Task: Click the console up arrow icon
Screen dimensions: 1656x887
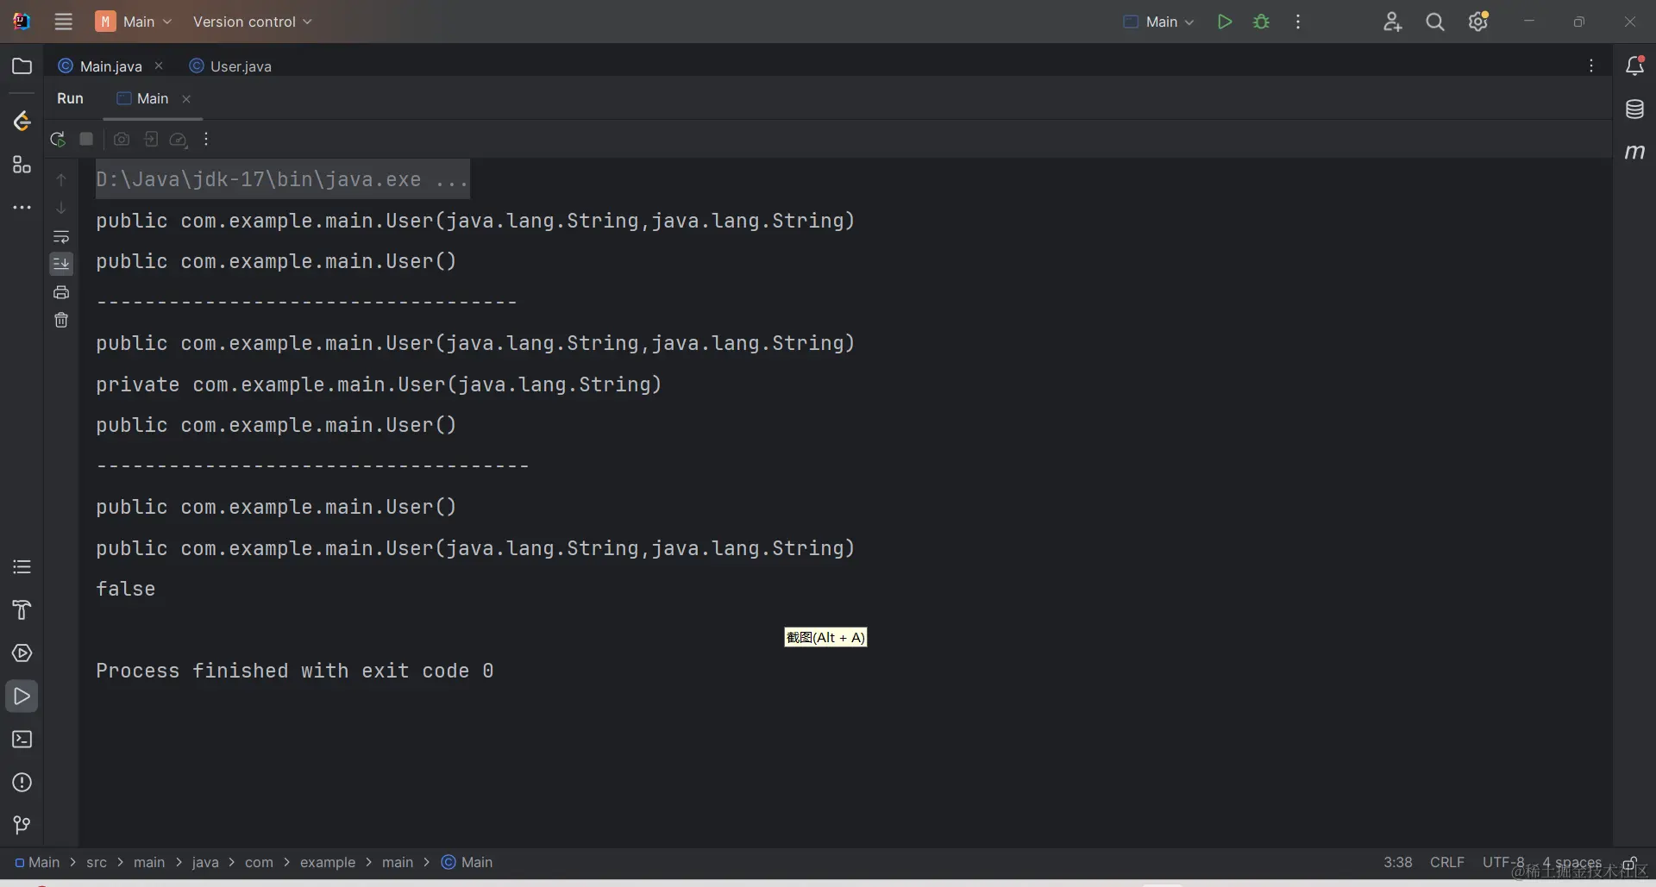Action: 61,179
